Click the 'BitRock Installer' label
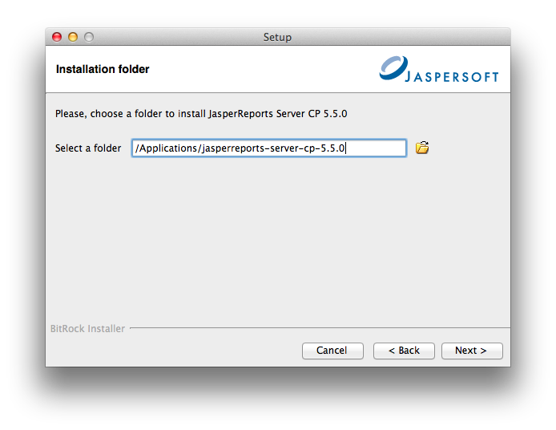 pyautogui.click(x=87, y=328)
